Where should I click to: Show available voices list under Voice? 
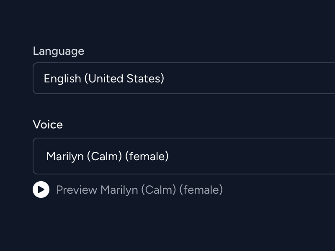coord(184,156)
